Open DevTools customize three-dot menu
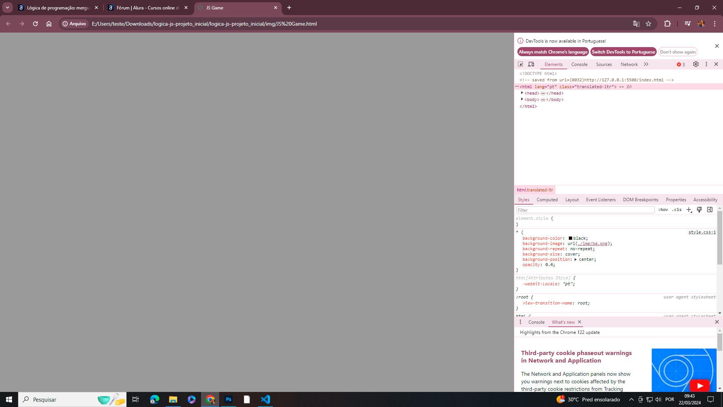This screenshot has height=407, width=723. [x=706, y=64]
